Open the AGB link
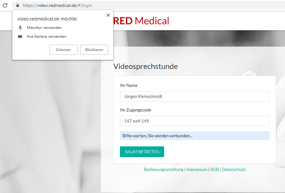Screen dimensions: 285x193 coord(214,169)
